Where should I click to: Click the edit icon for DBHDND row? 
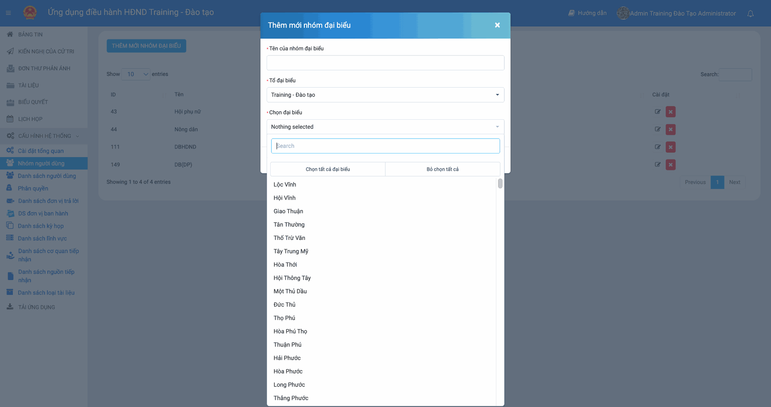(x=657, y=147)
